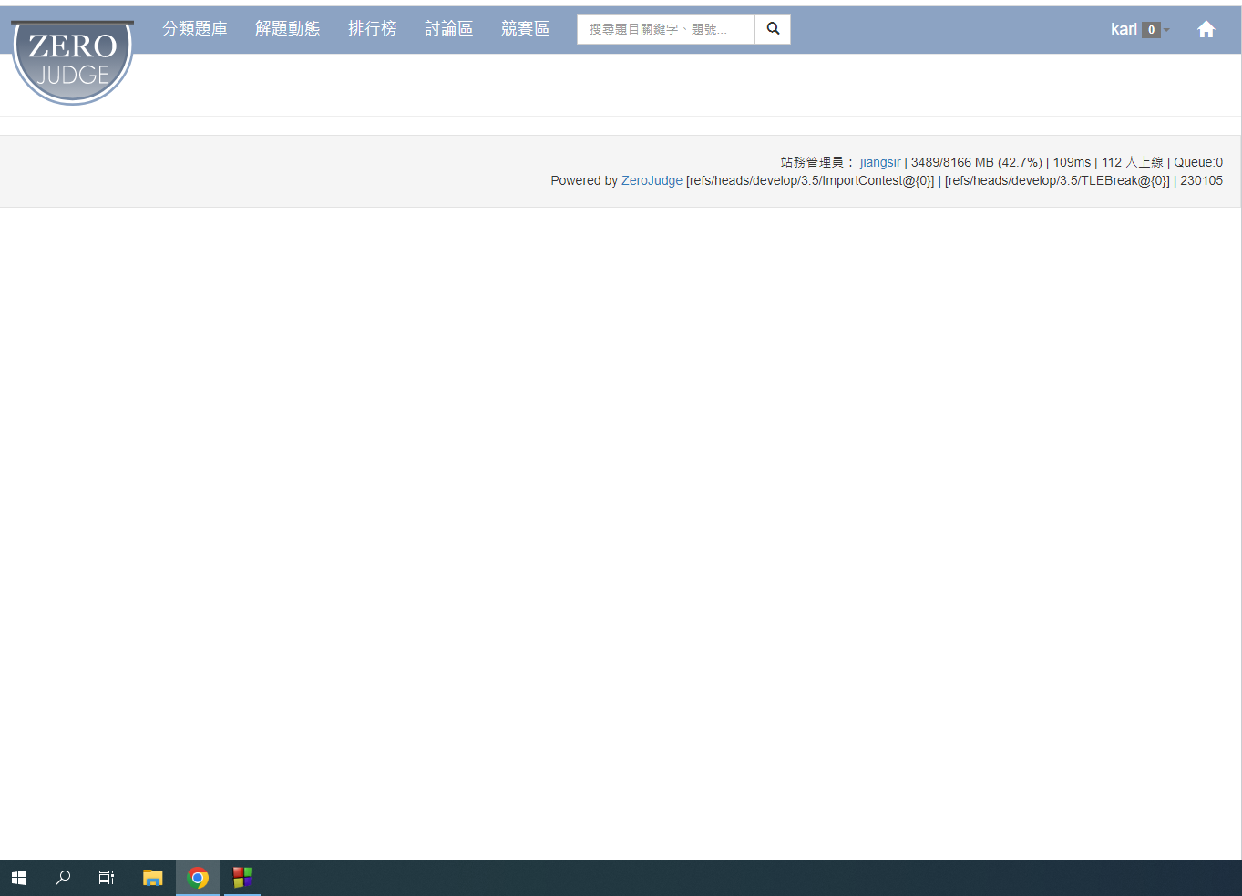
Task: Open the colorful squares app in taskbar
Action: (x=242, y=878)
